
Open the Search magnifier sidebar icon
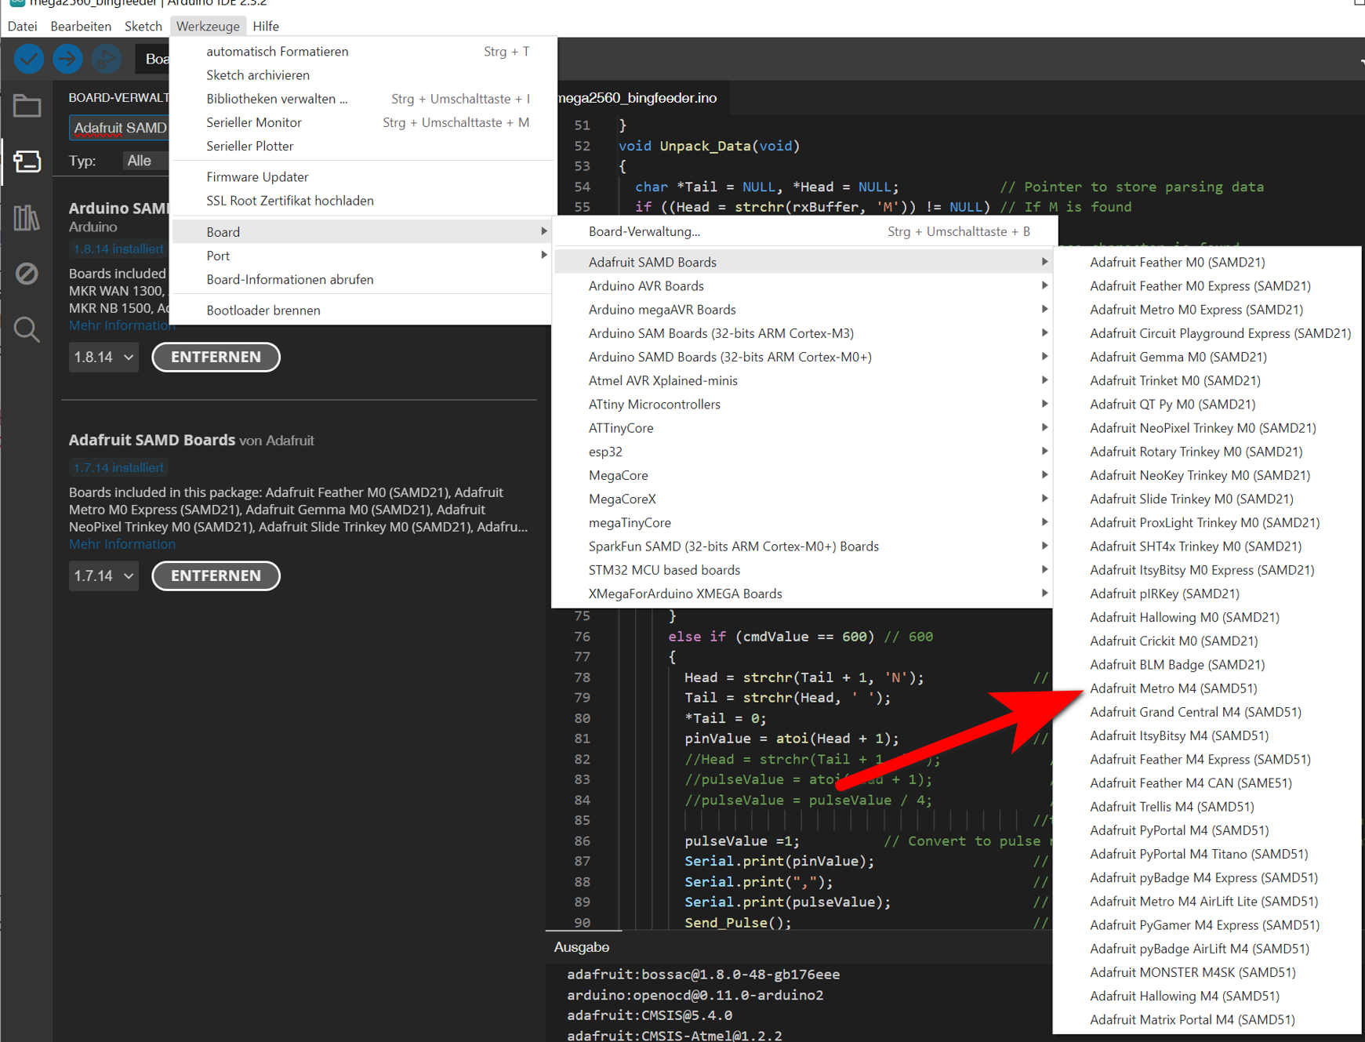27,329
